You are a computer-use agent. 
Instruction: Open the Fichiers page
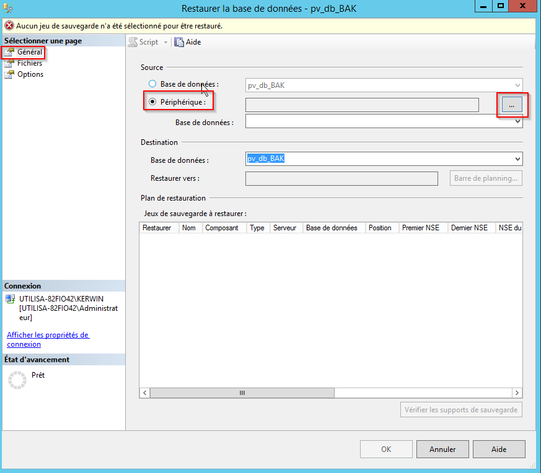30,63
